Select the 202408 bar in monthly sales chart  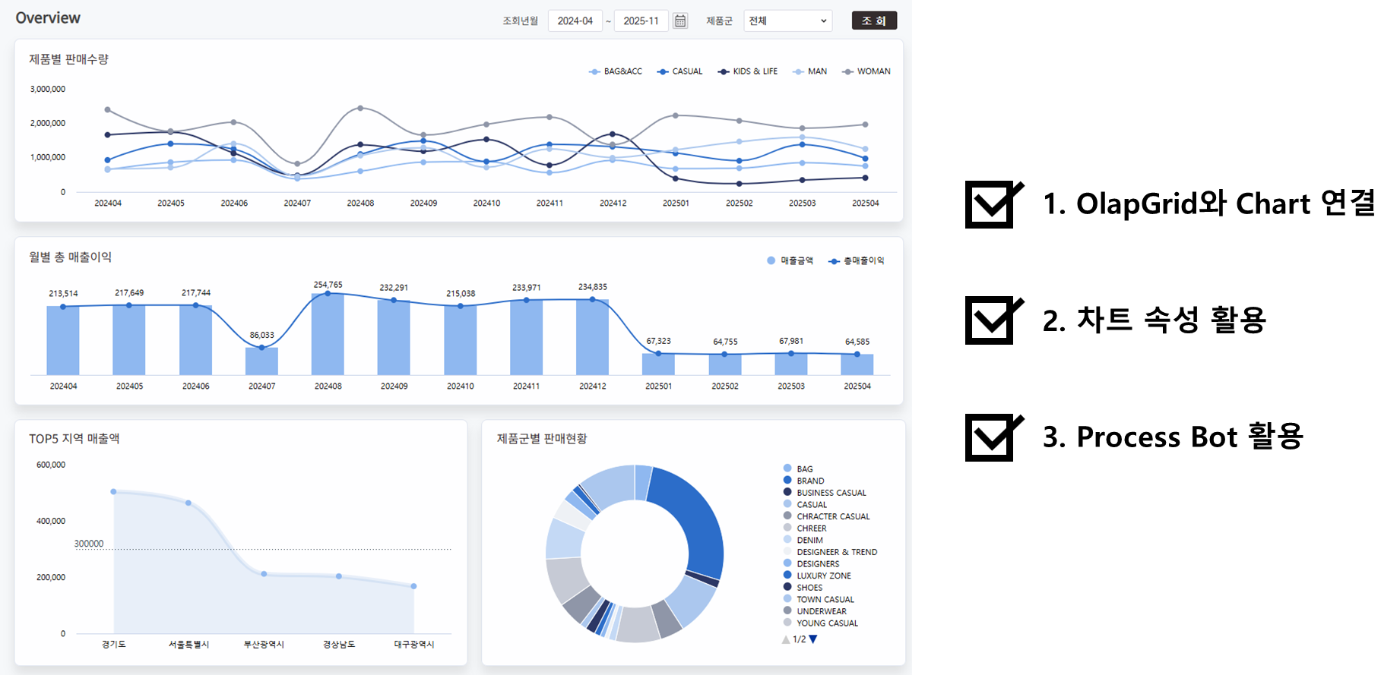[x=328, y=334]
